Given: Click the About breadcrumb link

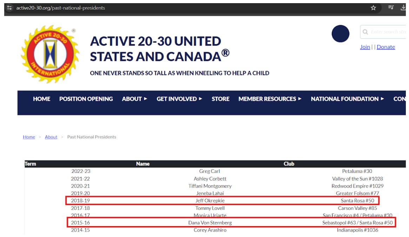Looking at the screenshot, I should click(x=51, y=137).
